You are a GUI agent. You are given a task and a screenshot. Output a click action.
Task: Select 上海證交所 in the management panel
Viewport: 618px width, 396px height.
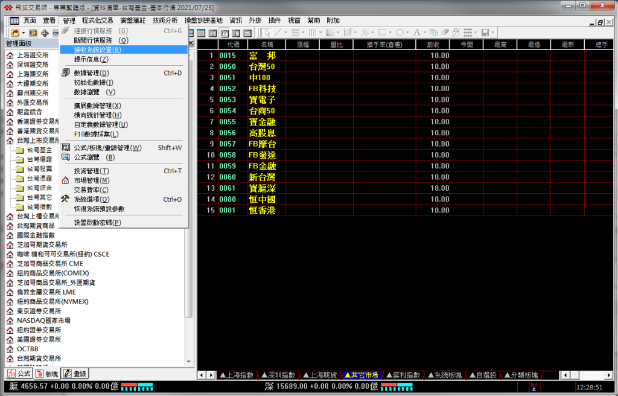(x=33, y=55)
